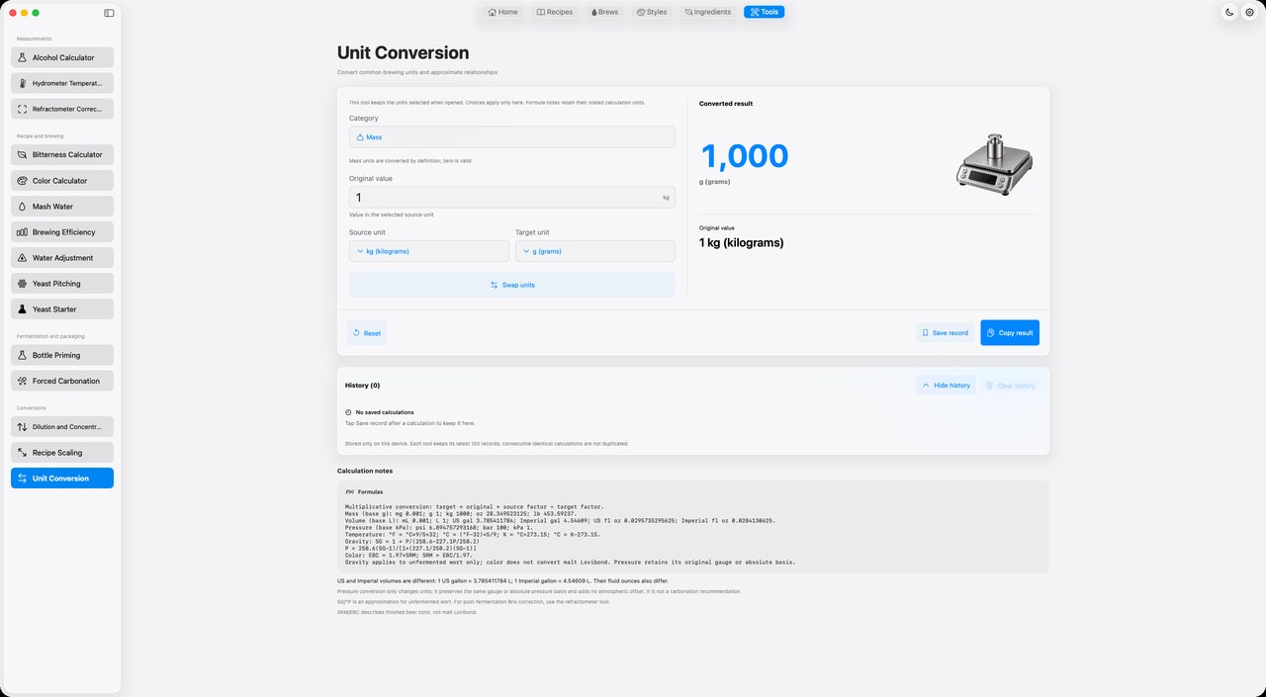Open the Mash Water tool
The width and height of the screenshot is (1266, 697).
62,207
